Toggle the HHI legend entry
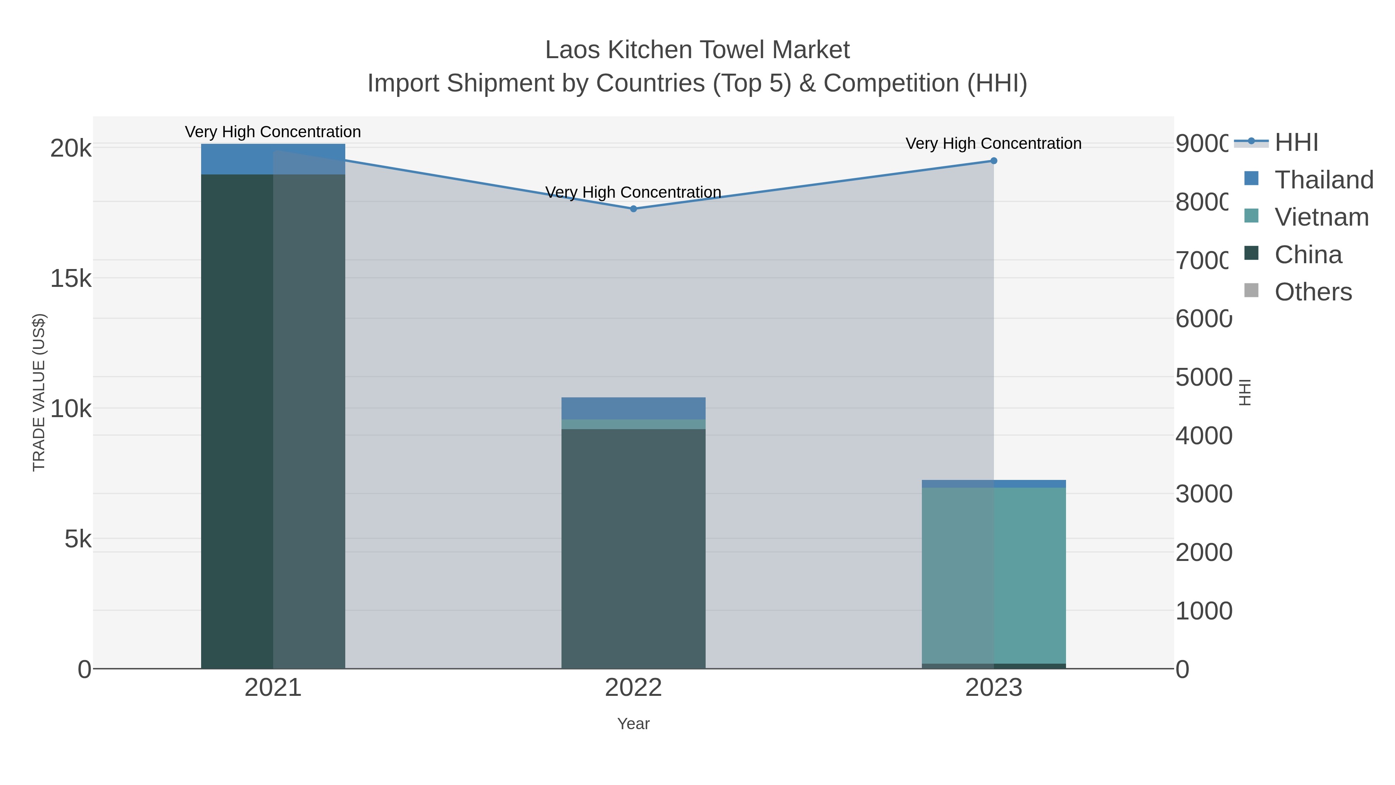The height and width of the screenshot is (785, 1395). (1276, 143)
